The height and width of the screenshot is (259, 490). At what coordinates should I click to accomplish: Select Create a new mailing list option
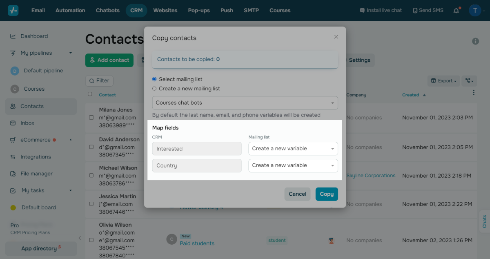tap(154, 89)
